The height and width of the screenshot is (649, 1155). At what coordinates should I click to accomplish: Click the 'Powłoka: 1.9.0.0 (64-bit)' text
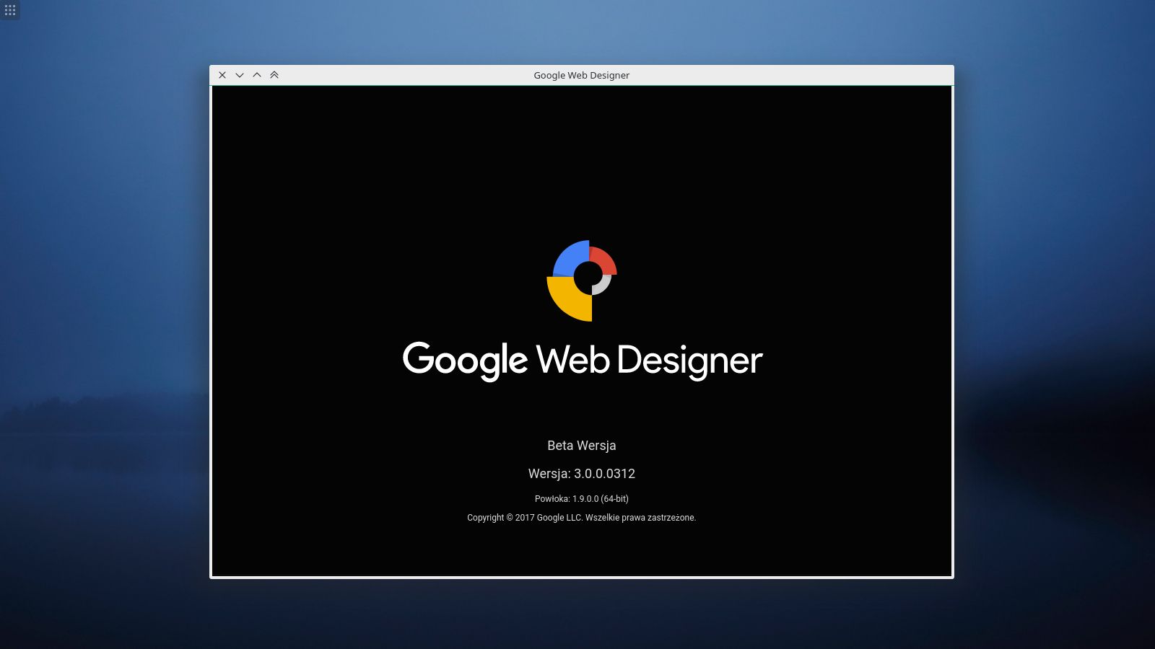point(582,498)
